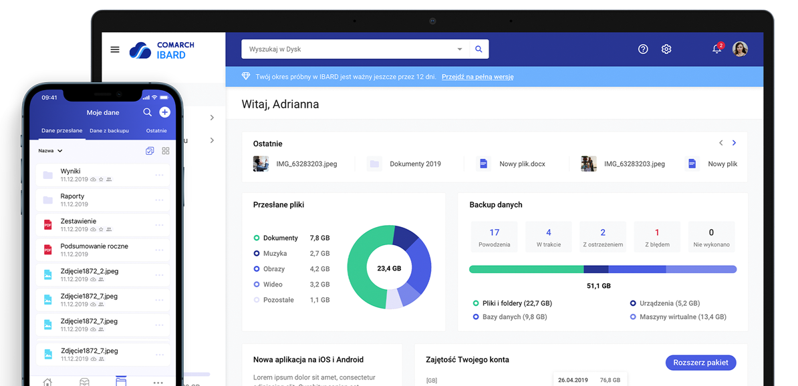Switch to Ostatnie tab on phone
Image resolution: width=798 pixels, height=386 pixels.
coord(156,131)
